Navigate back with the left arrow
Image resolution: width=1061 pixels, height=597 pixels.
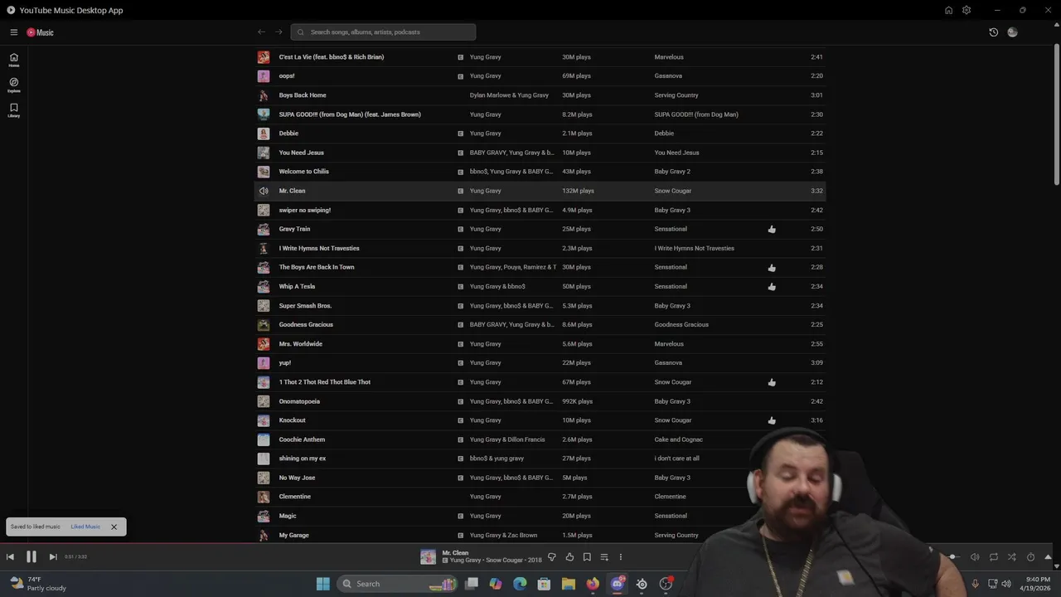pyautogui.click(x=262, y=32)
